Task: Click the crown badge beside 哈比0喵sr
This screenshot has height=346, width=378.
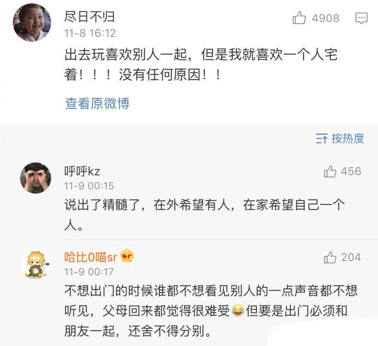Action: pyautogui.click(x=127, y=256)
